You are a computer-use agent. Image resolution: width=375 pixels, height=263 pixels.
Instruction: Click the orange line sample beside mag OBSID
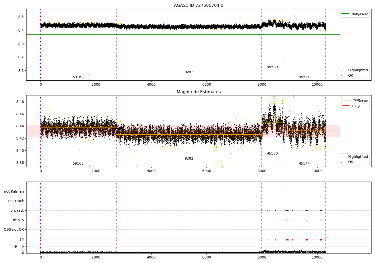pyautogui.click(x=346, y=100)
